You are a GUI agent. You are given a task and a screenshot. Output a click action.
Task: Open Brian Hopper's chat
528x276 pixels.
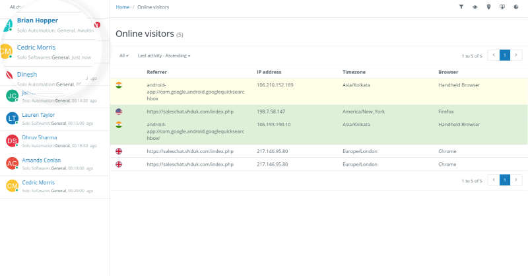38,20
